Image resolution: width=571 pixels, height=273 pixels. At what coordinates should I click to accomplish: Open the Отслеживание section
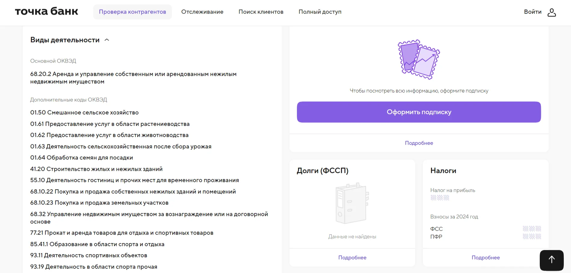202,12
